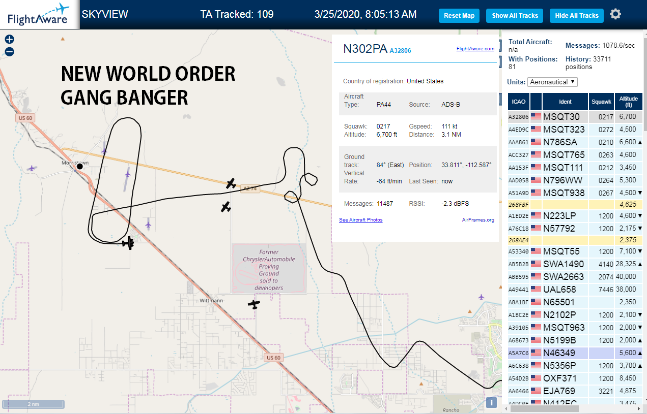Click US flag in SWA1490 row

tap(536, 264)
